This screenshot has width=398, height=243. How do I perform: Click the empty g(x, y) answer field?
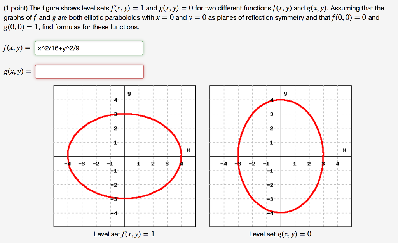click(89, 71)
